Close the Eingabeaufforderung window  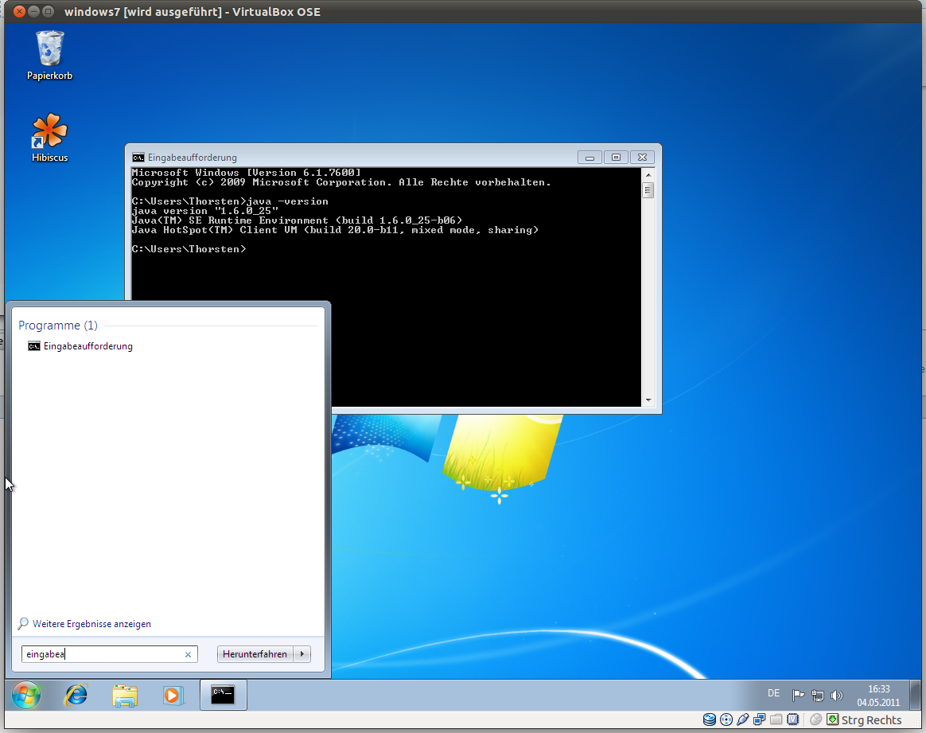point(642,157)
